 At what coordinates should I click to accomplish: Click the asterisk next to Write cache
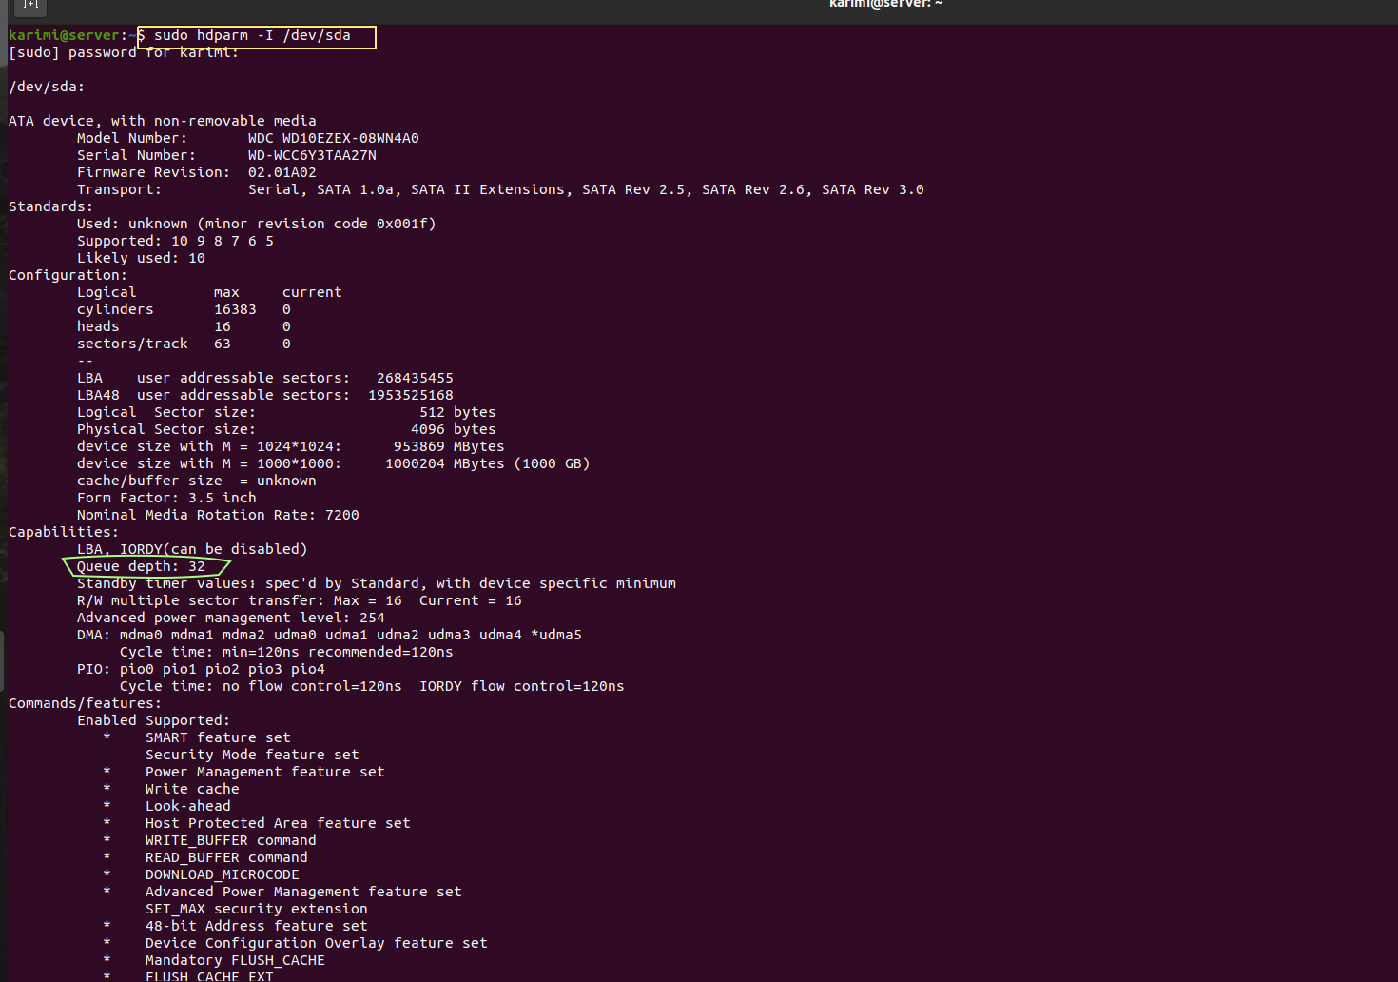pyautogui.click(x=107, y=790)
